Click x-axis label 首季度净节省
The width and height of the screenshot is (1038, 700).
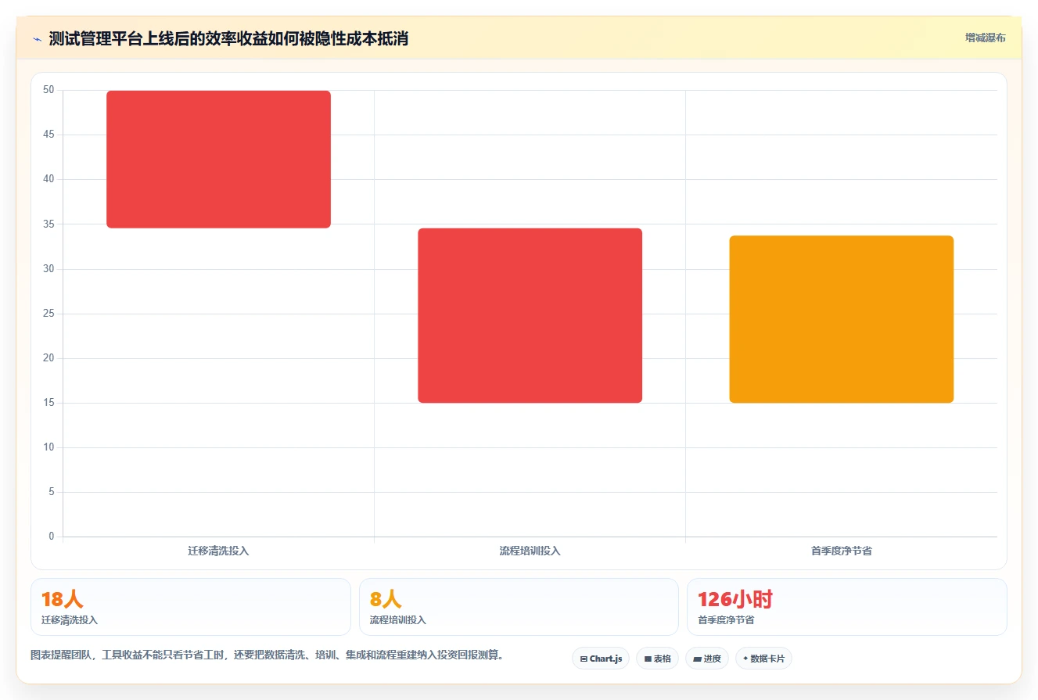point(842,551)
